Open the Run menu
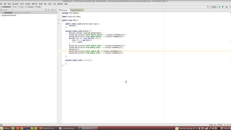 coord(45,4)
